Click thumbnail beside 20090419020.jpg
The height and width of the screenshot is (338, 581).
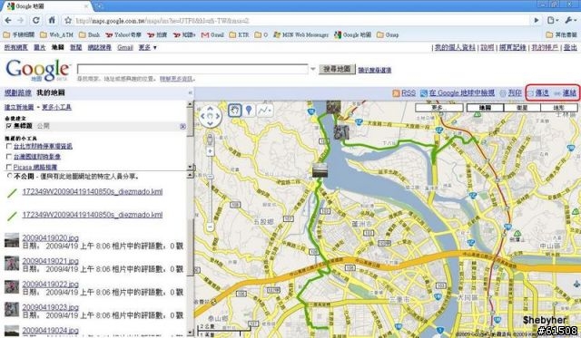pyautogui.click(x=12, y=240)
